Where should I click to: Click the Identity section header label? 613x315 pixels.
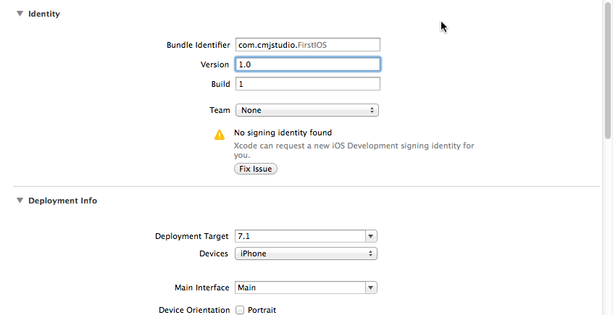pyautogui.click(x=44, y=14)
